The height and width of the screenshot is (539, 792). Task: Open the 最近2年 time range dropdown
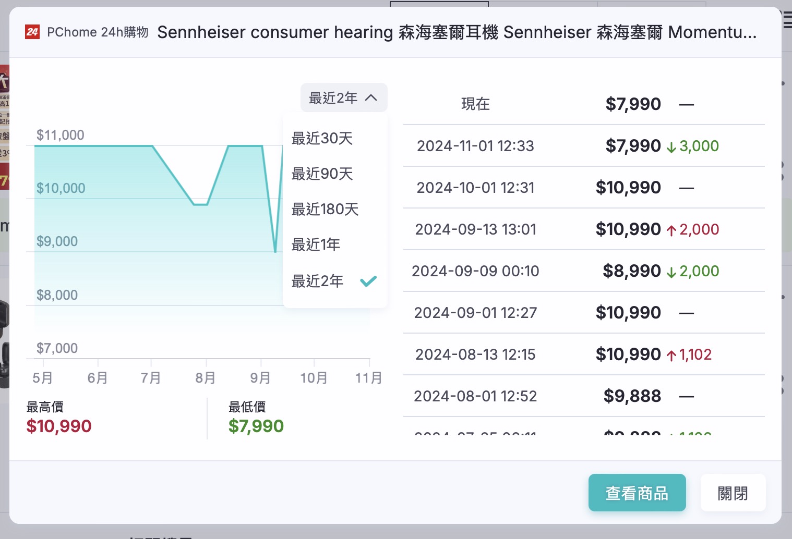(x=344, y=97)
